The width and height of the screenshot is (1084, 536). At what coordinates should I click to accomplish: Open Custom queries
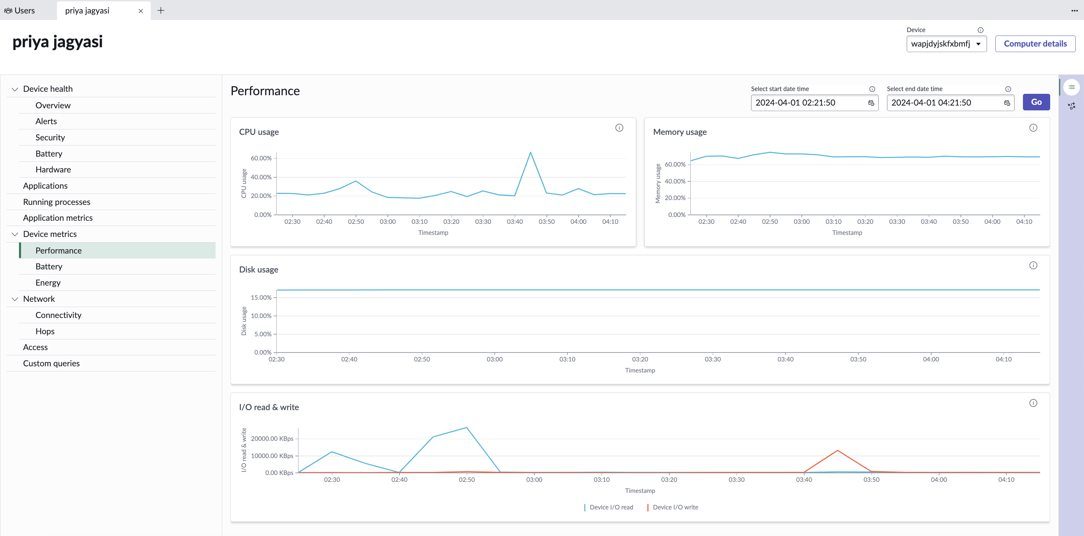111,364
